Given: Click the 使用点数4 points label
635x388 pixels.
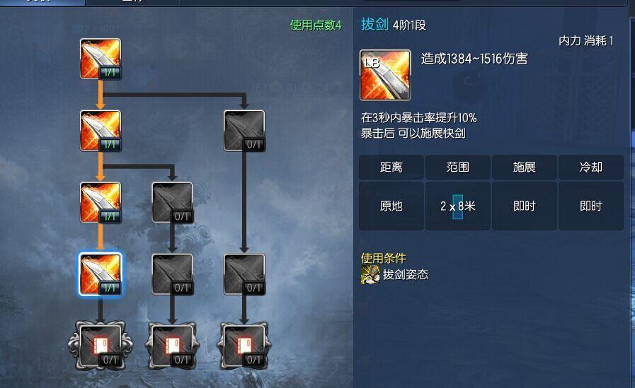Looking at the screenshot, I should click(x=316, y=25).
